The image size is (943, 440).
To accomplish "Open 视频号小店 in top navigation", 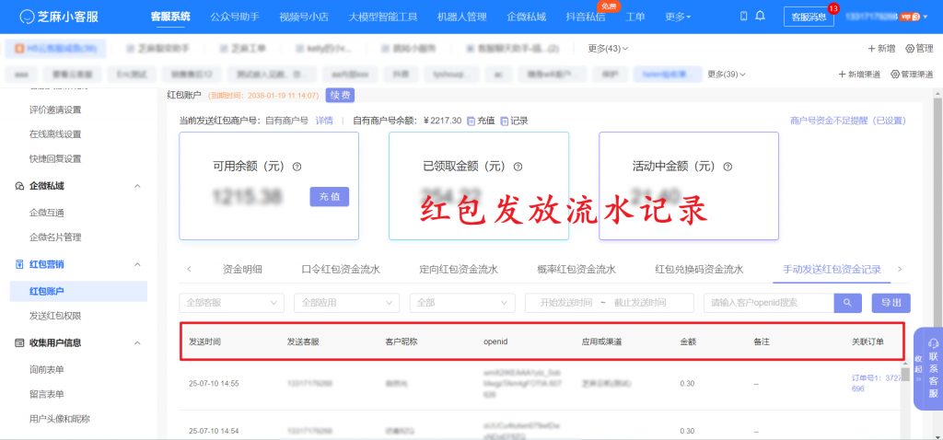I will [304, 17].
